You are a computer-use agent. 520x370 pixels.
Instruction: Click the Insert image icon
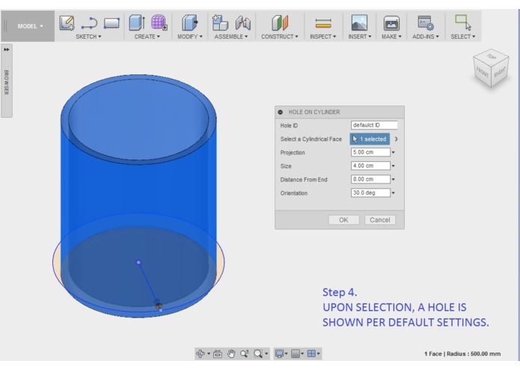click(359, 22)
